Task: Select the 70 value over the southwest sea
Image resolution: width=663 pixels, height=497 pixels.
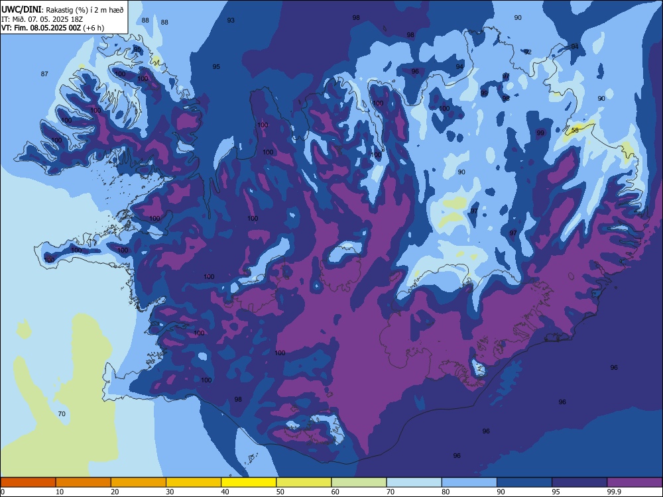Action: pos(62,414)
